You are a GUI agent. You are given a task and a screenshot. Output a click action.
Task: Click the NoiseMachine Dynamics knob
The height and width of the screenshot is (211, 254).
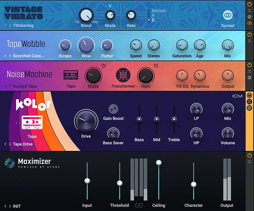click(x=200, y=76)
